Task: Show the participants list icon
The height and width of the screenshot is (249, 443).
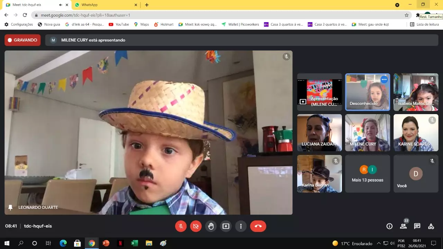Action: point(403,226)
